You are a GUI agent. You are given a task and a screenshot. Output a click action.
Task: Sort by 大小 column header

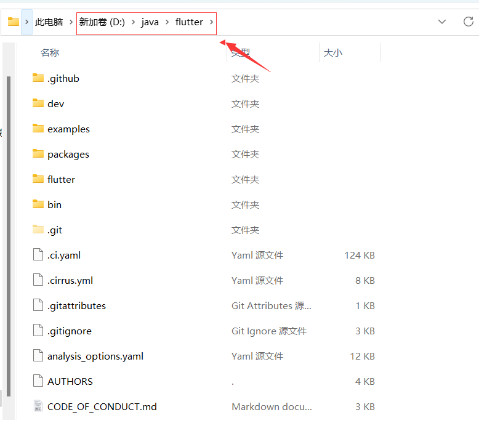(332, 52)
